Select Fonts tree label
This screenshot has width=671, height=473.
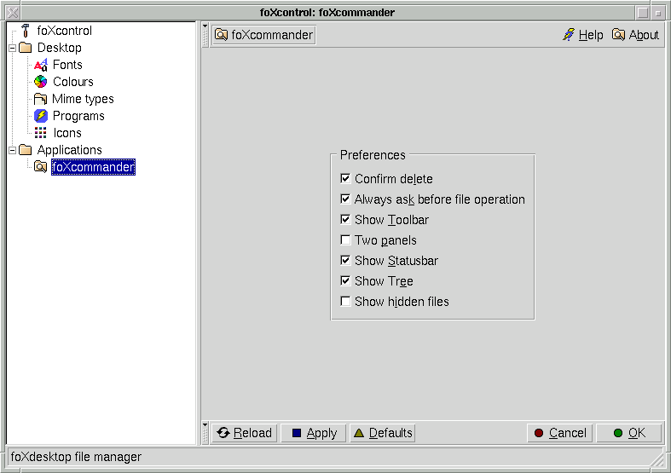pos(67,65)
